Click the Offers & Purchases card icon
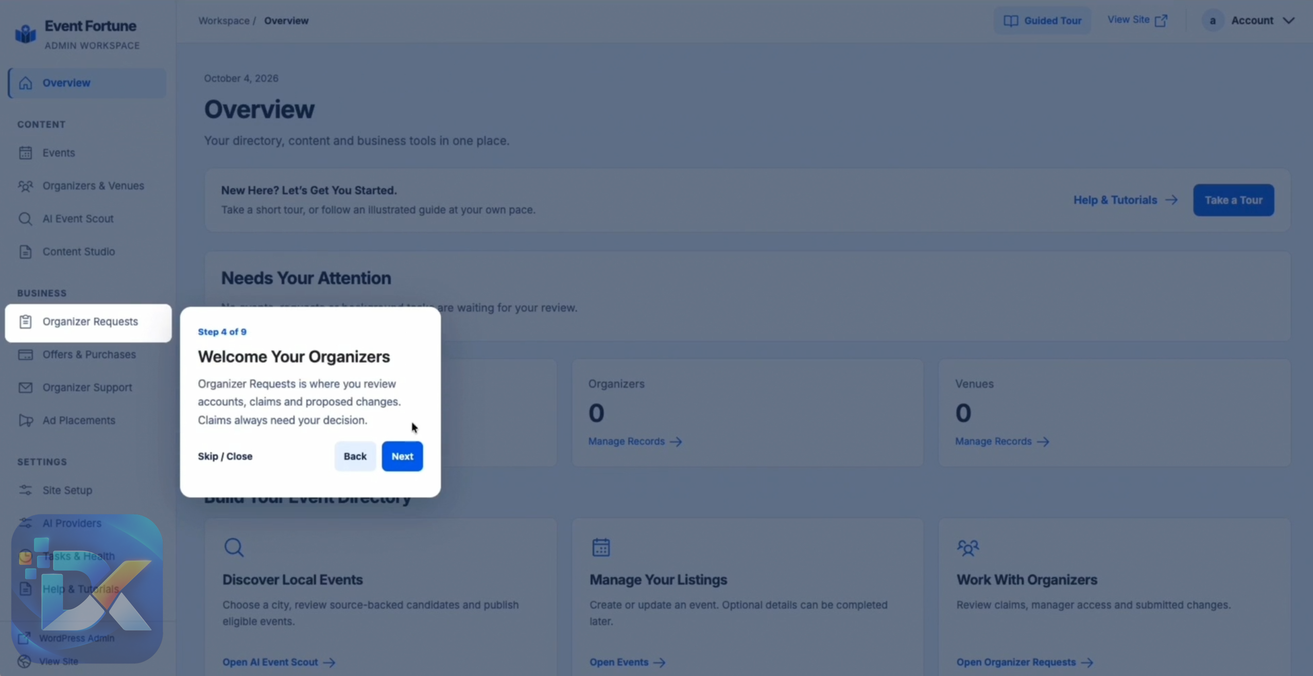The image size is (1313, 676). click(x=25, y=354)
